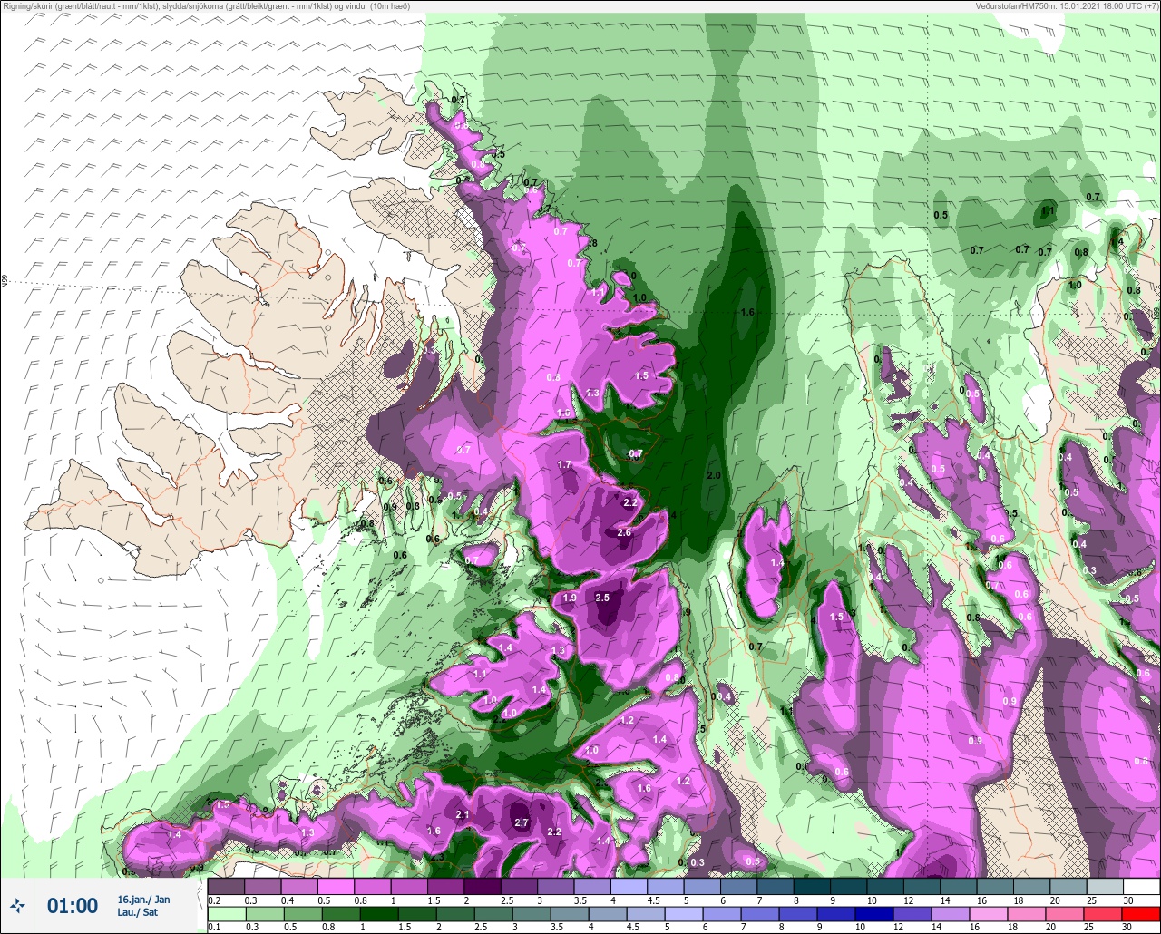1161x934 pixels.
Task: Click the 2.6 snowfall value on the map
Action: pyautogui.click(x=624, y=532)
